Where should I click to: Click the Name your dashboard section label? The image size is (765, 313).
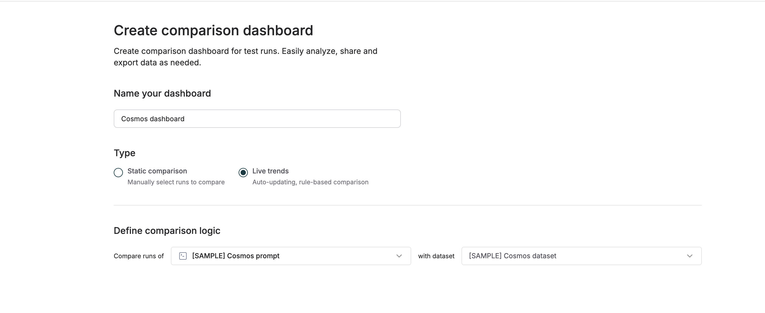(x=162, y=93)
